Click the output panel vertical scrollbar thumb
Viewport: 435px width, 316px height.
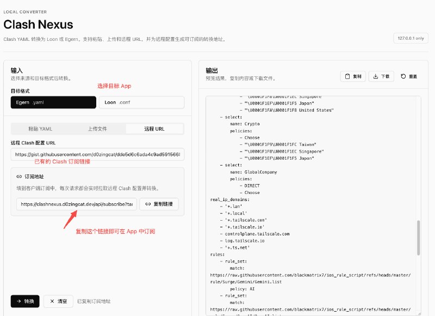418,238
